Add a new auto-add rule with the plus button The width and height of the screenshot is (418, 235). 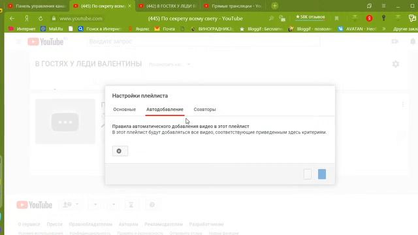120,151
